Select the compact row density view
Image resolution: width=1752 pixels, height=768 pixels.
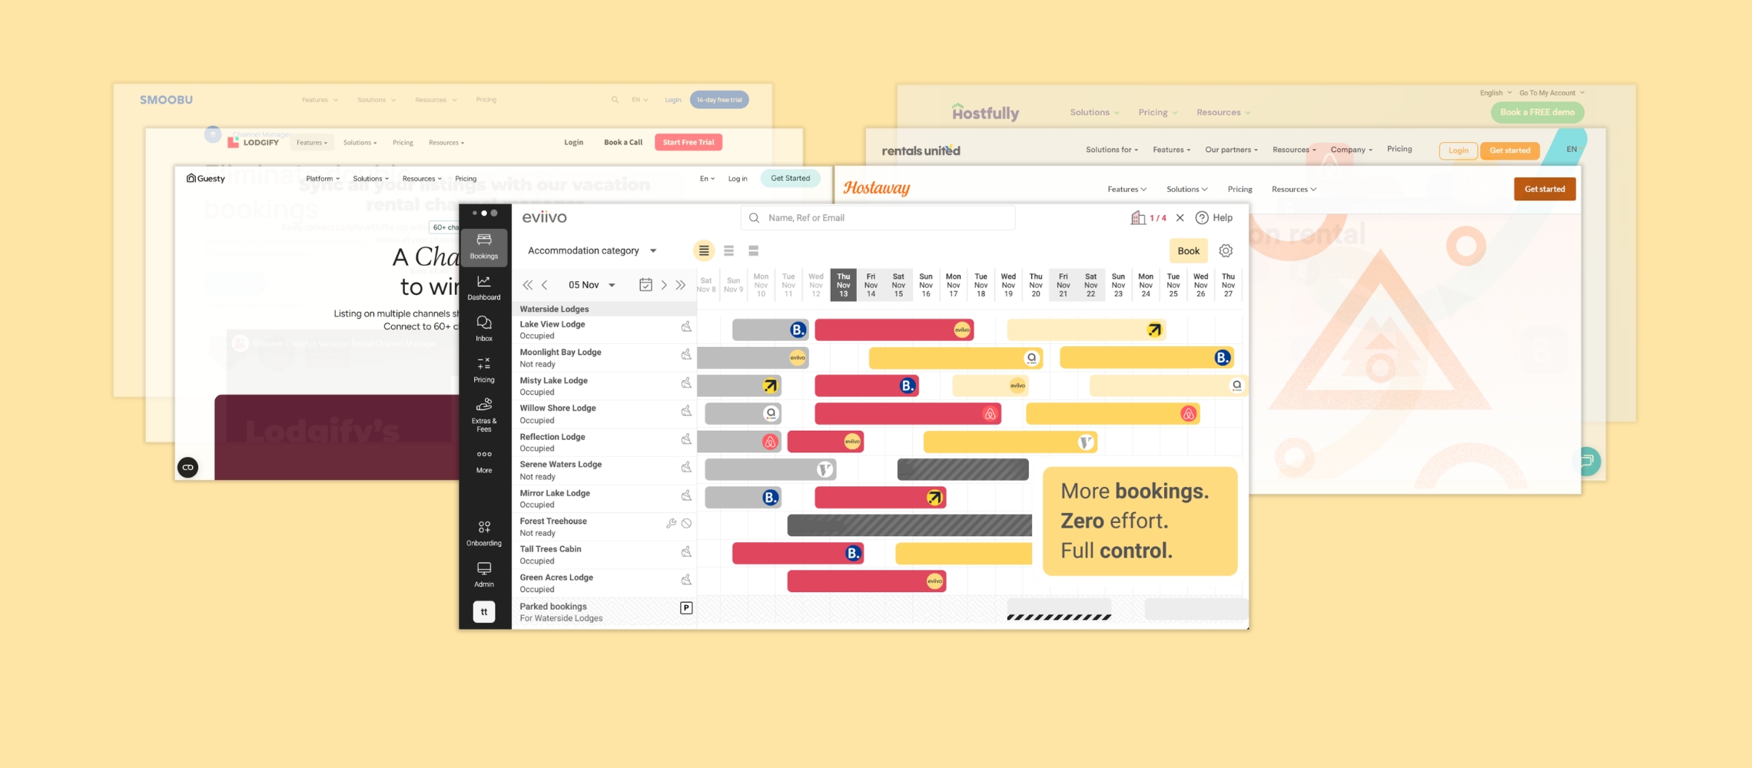tap(703, 251)
